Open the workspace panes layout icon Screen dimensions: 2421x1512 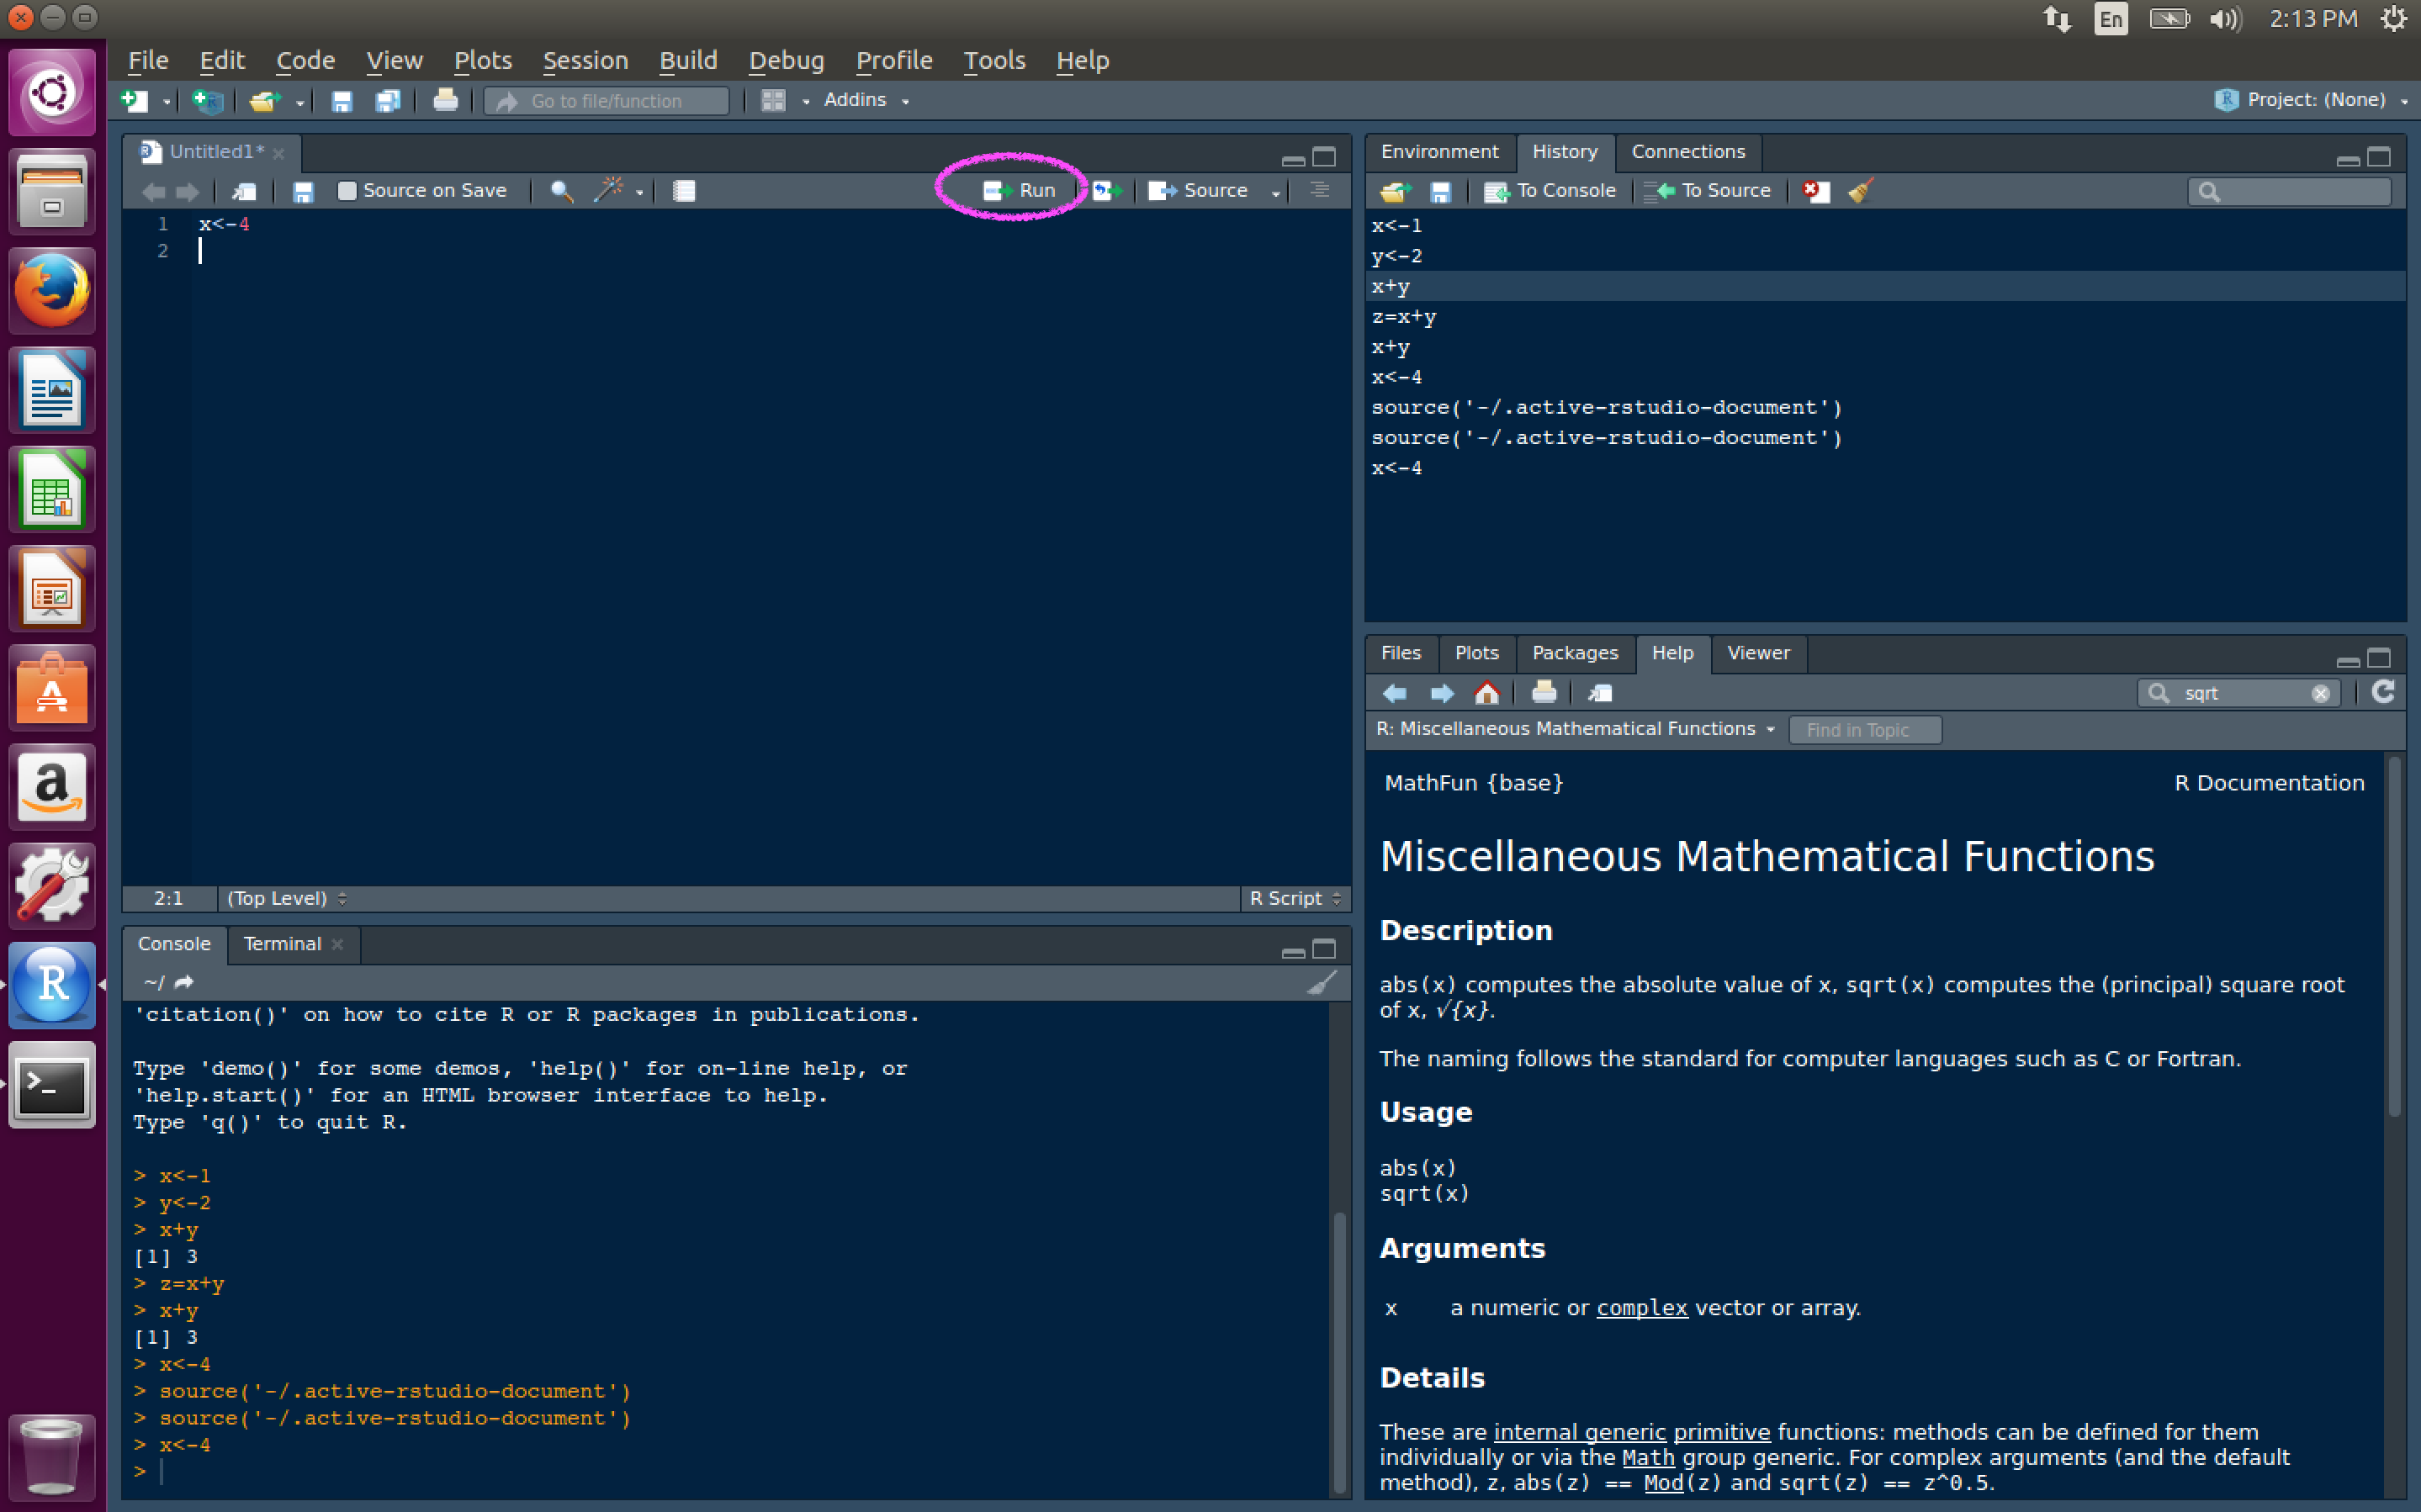coord(773,100)
